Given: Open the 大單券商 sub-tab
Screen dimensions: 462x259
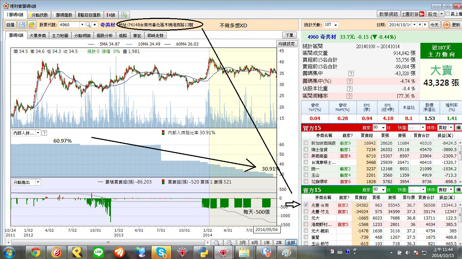Looking at the screenshot, I should point(38,35).
